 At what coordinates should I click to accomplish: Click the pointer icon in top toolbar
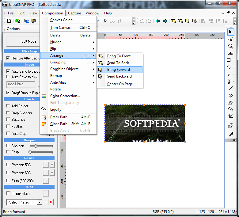click(105, 21)
